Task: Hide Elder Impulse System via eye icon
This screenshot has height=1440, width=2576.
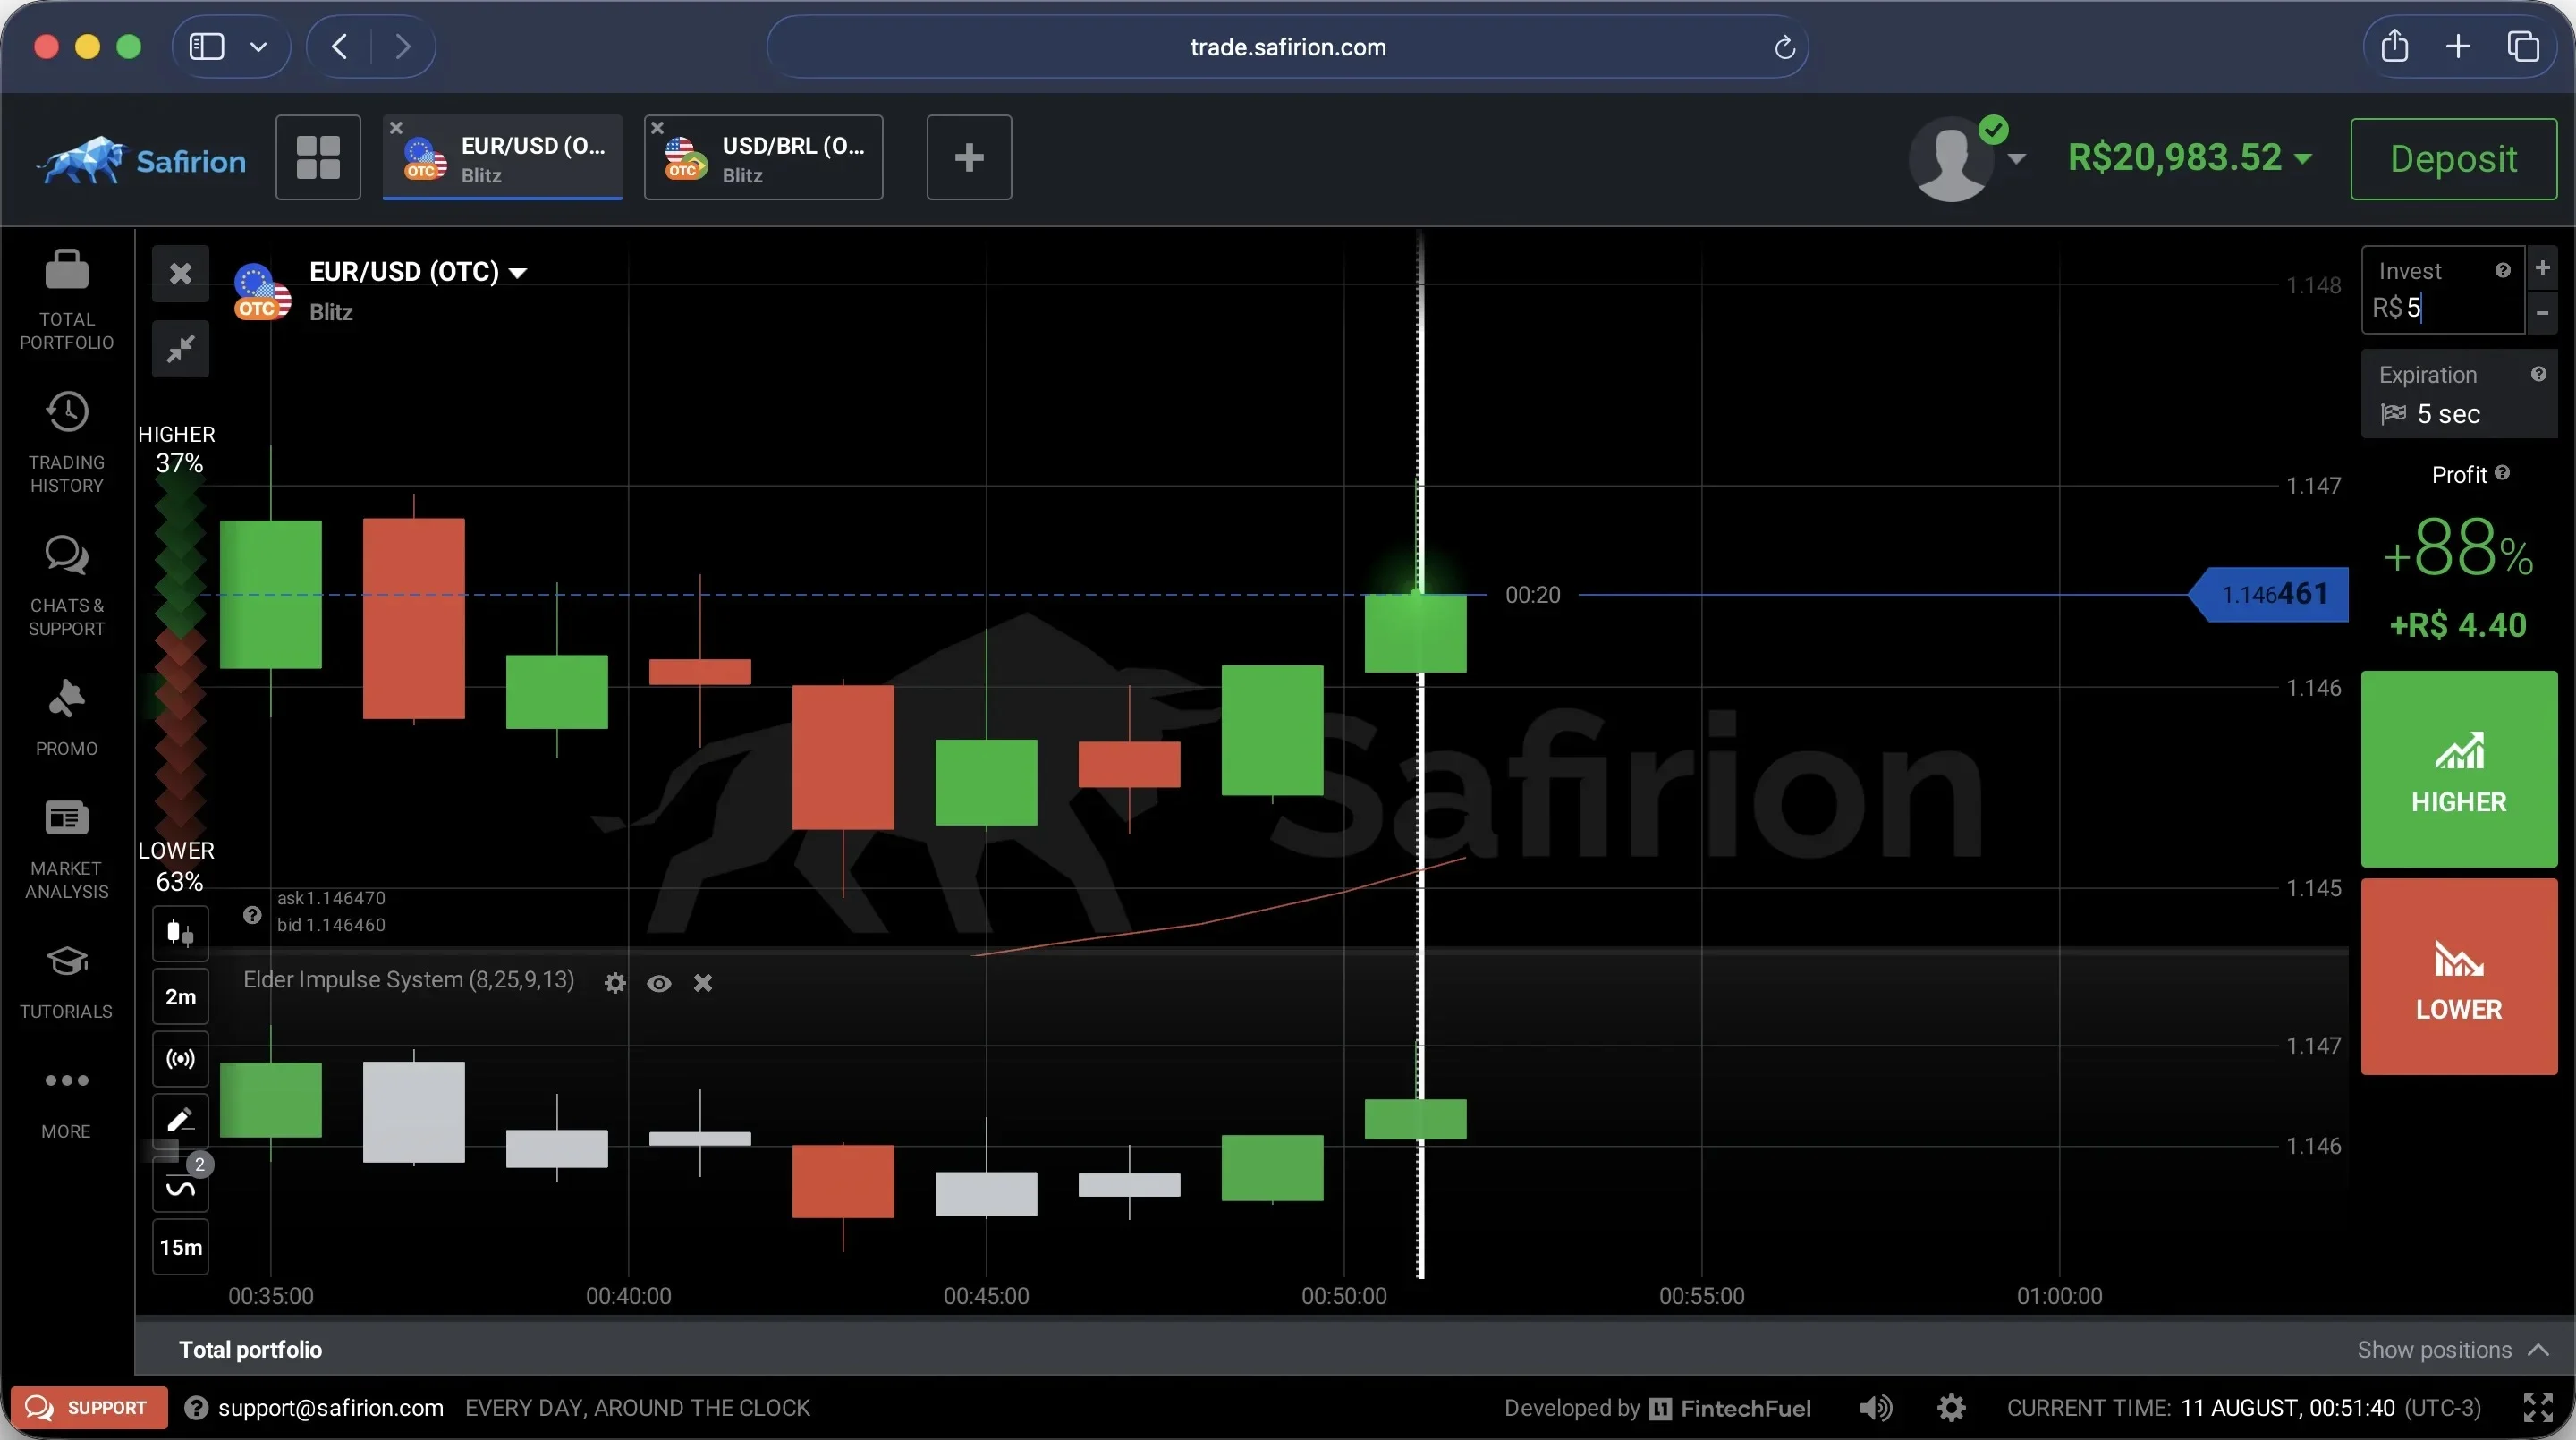Action: point(659,983)
